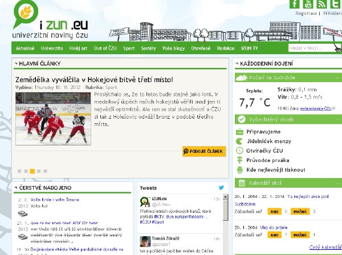
Task: Open the Kde nejlevněji tisknout link
Action: coord(276,169)
